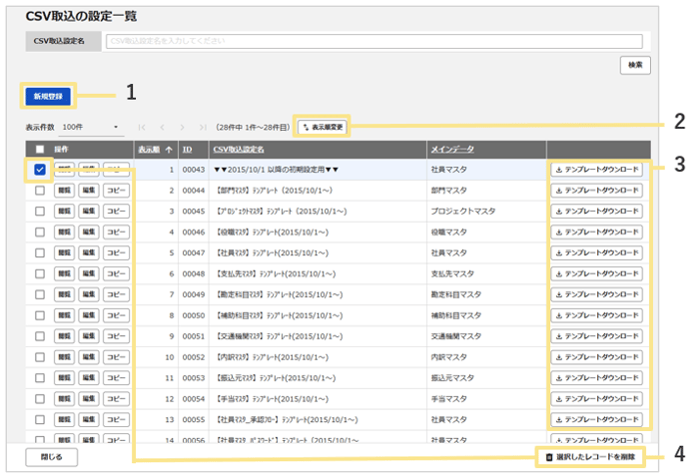Select the checkbox for ID 00054 row
This screenshot has height=475, width=699.
pos(40,399)
